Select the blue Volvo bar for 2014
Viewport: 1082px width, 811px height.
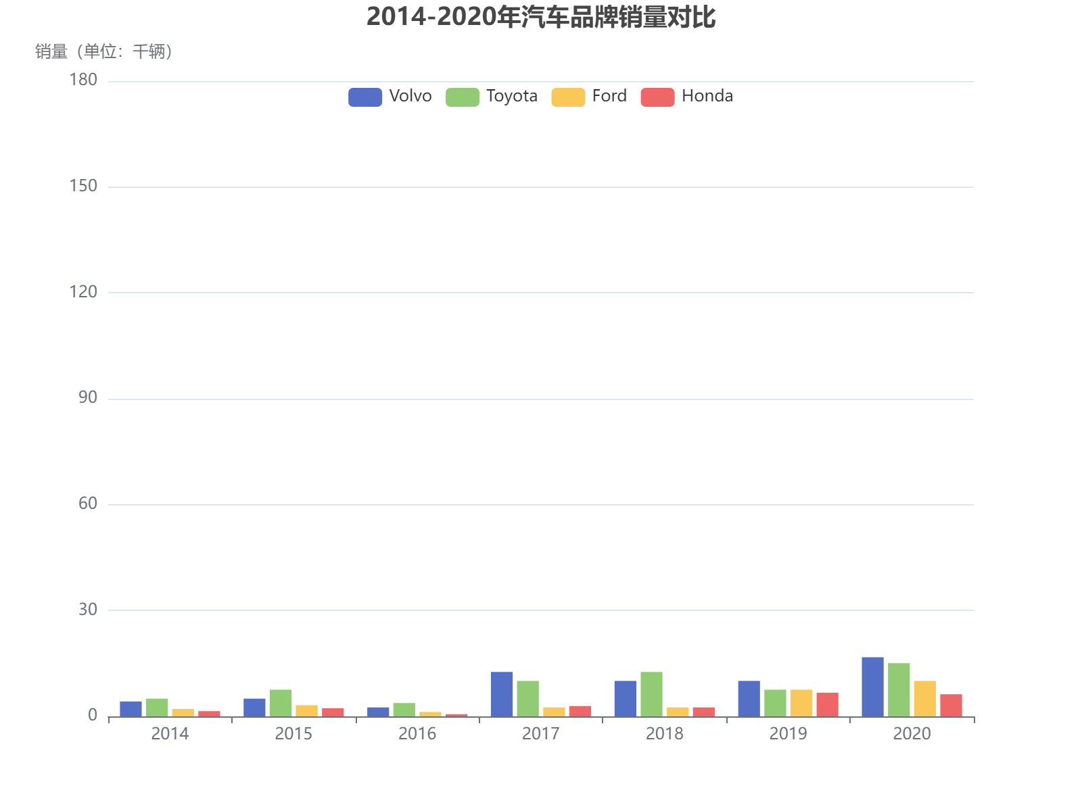[x=131, y=709]
